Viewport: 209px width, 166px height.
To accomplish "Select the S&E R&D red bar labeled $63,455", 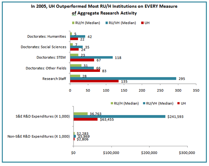I will coord(85,119).
